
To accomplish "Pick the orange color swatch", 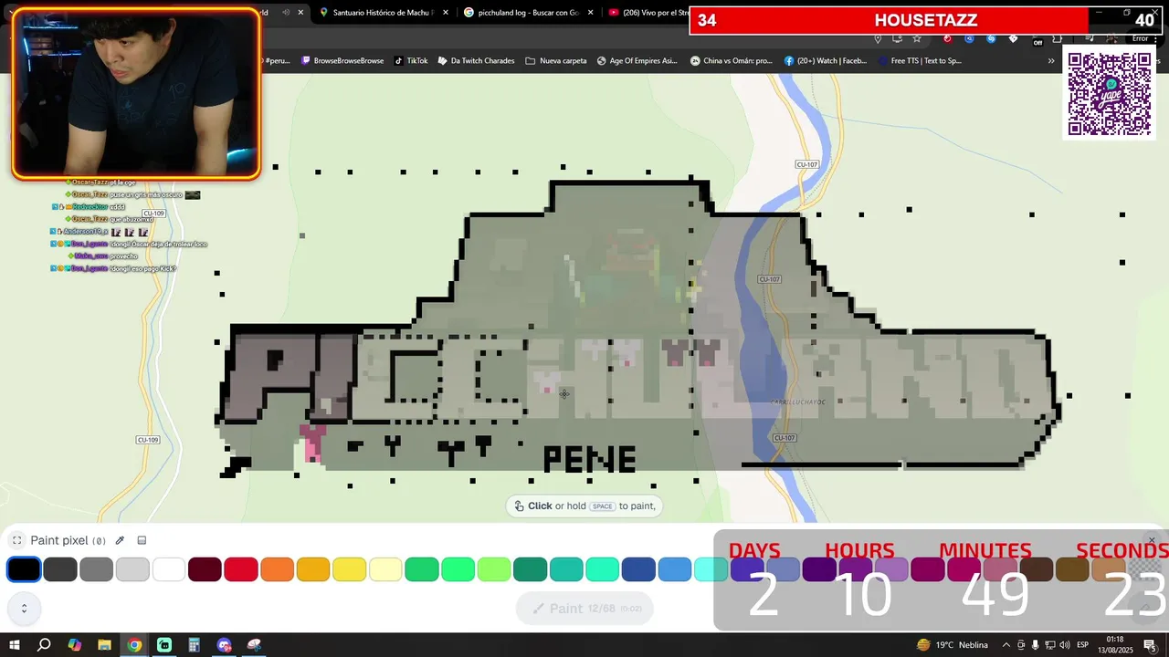I will pyautogui.click(x=277, y=569).
